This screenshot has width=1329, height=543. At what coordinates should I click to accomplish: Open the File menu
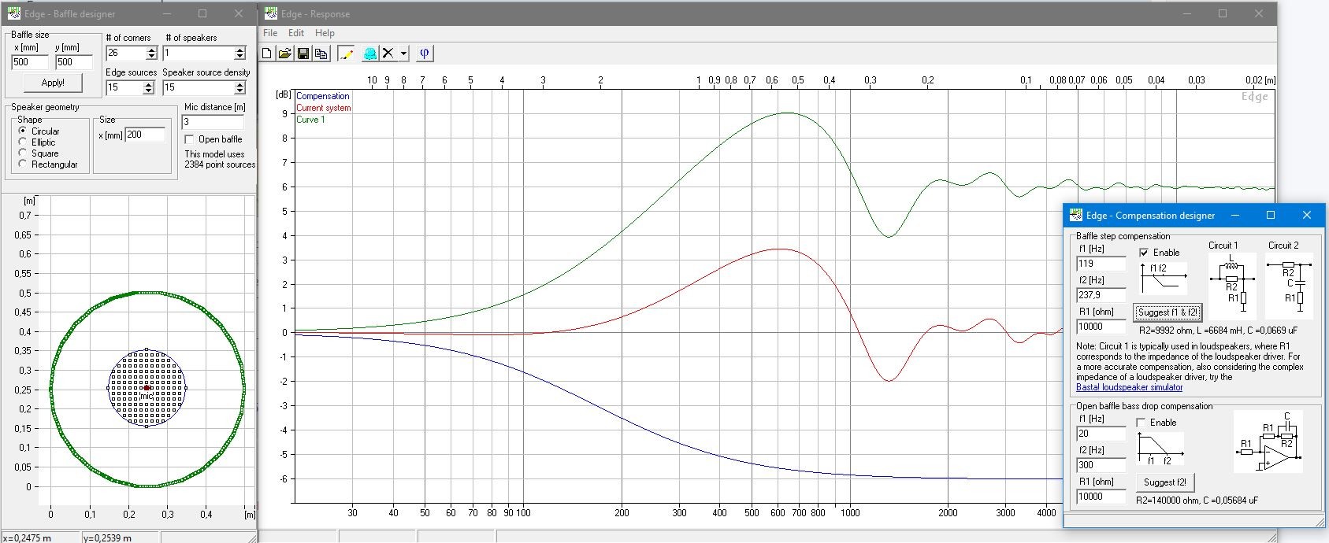click(x=270, y=33)
